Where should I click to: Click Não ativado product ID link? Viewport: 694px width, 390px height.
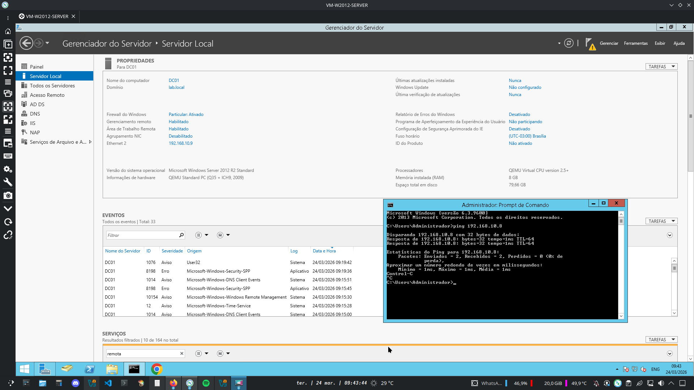point(520,143)
